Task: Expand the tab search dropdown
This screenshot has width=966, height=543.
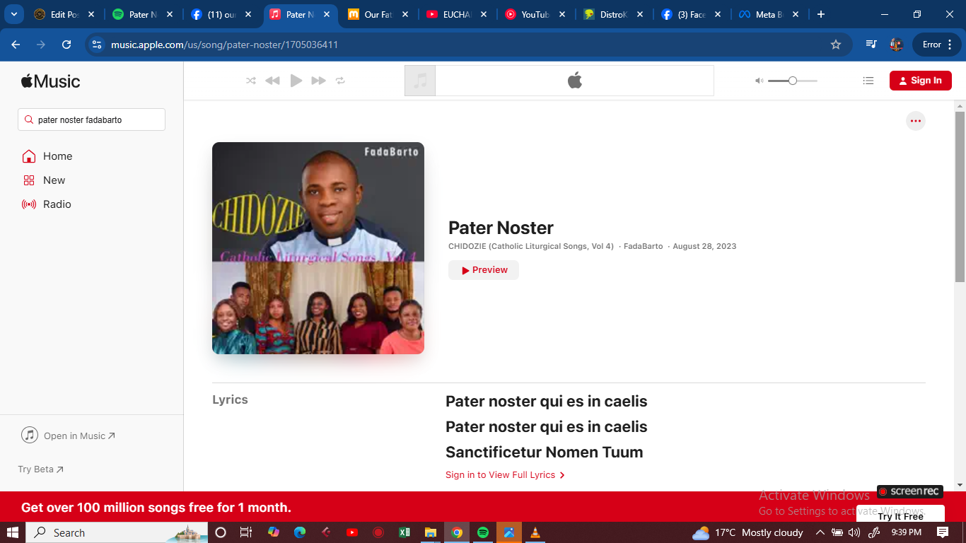Action: (13, 14)
